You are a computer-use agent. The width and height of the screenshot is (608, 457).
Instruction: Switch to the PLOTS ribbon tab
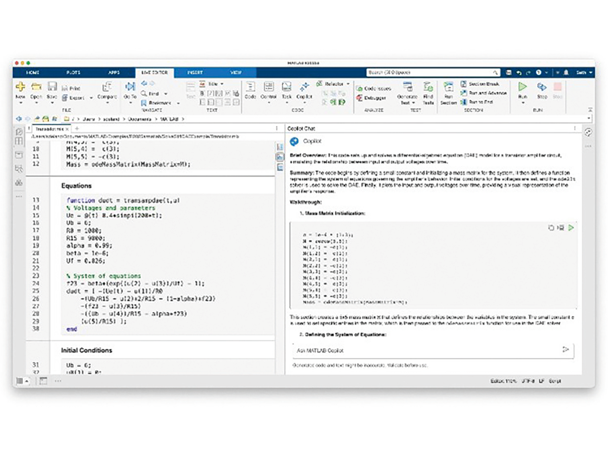coord(73,73)
